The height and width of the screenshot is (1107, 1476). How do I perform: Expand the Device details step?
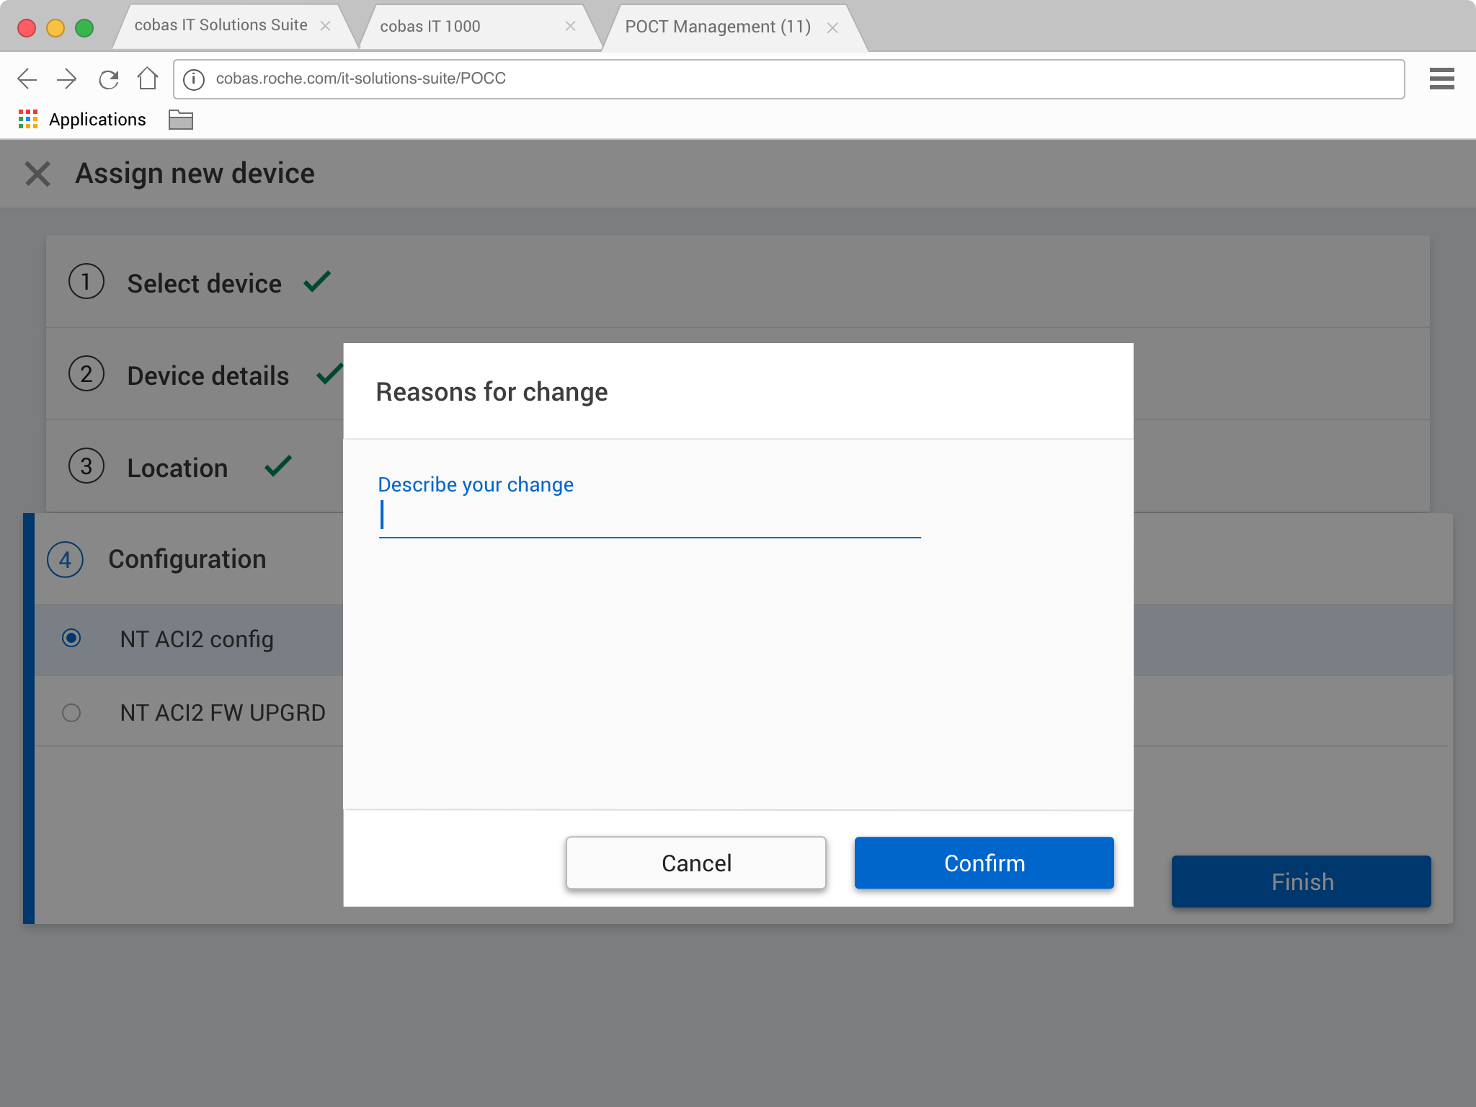(x=208, y=375)
